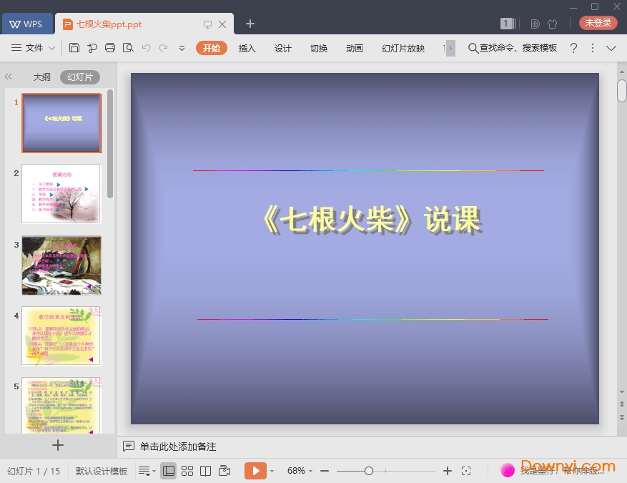
Task: Open Print Preview via its toolbar icon
Action: (128, 48)
